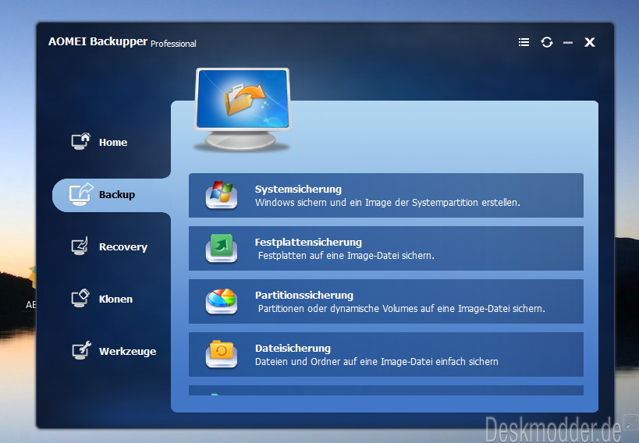Open the Recovery tab label
This screenshot has height=443, width=639.
pos(123,246)
